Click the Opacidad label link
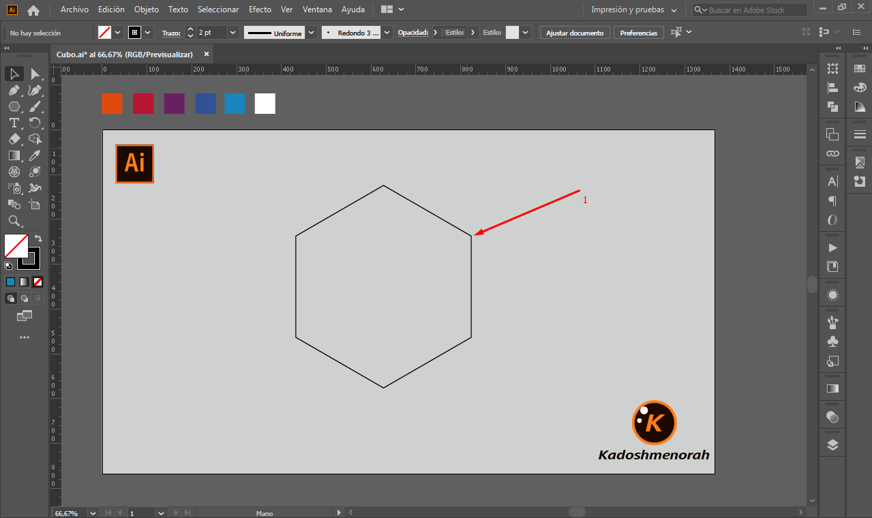872x518 pixels. pos(412,33)
